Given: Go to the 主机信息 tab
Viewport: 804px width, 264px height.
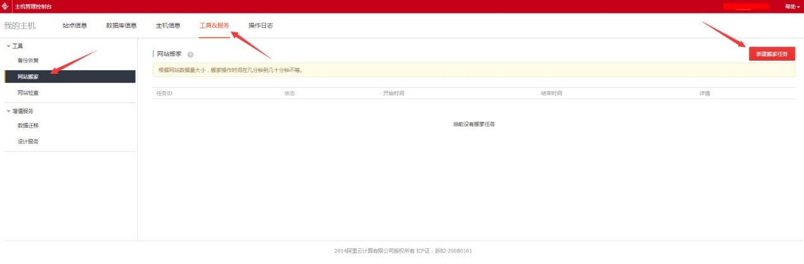Looking at the screenshot, I should point(168,26).
